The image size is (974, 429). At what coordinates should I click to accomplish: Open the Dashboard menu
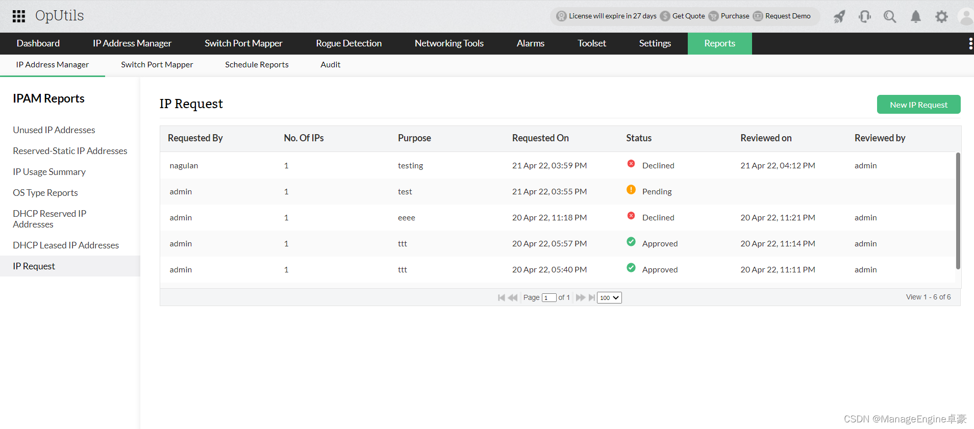(x=38, y=43)
